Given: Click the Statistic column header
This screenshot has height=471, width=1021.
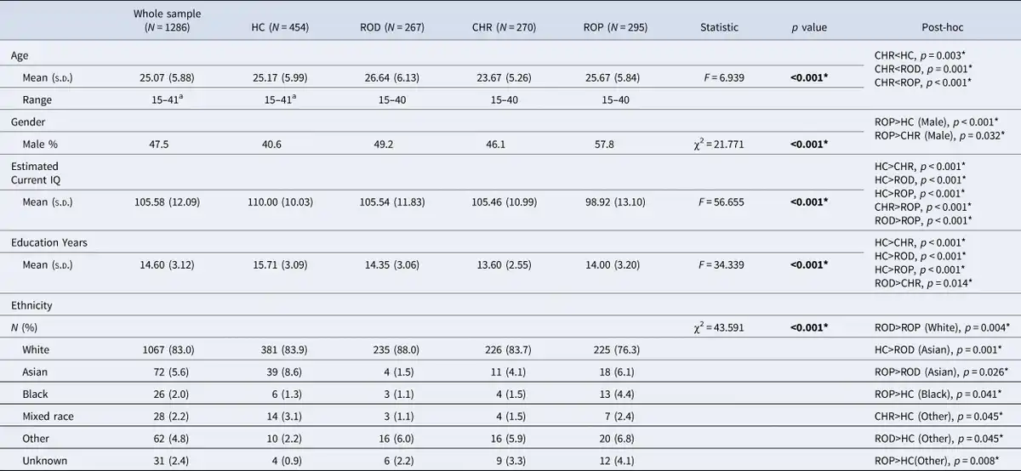Looking at the screenshot, I should point(719,27).
